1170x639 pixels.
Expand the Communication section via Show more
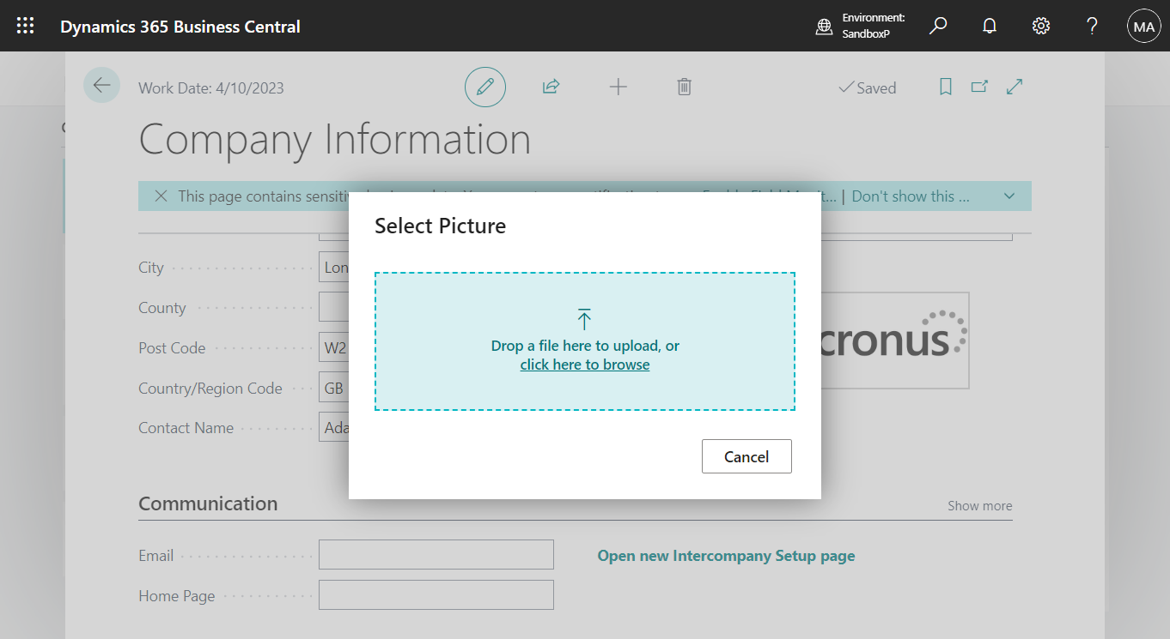979,505
